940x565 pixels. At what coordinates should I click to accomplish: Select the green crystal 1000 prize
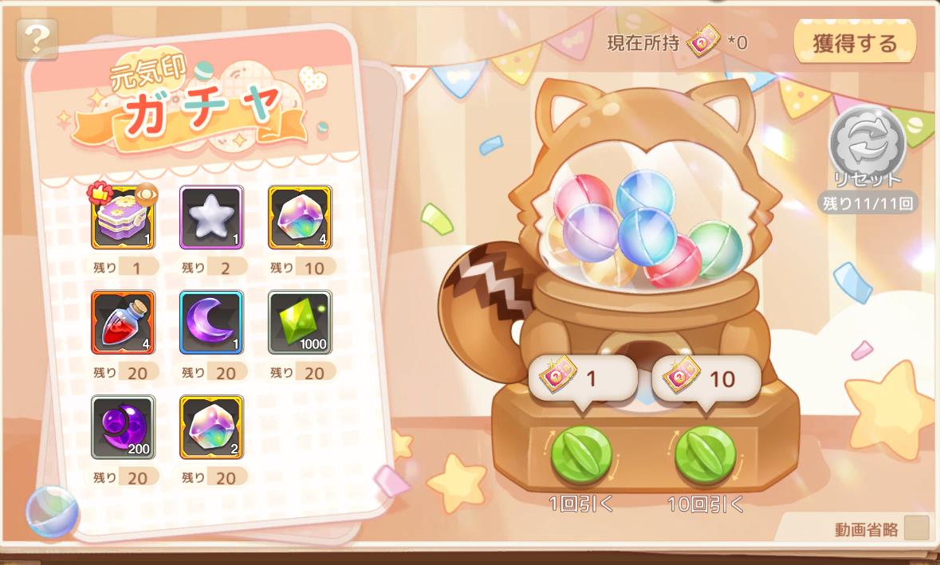pos(300,322)
